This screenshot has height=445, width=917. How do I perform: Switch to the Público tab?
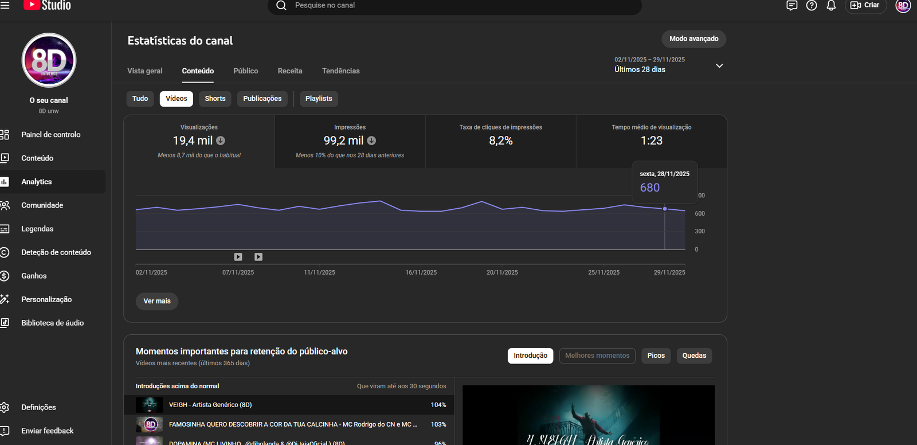click(x=245, y=71)
